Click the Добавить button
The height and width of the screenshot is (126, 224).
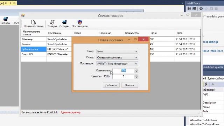tap(111, 85)
